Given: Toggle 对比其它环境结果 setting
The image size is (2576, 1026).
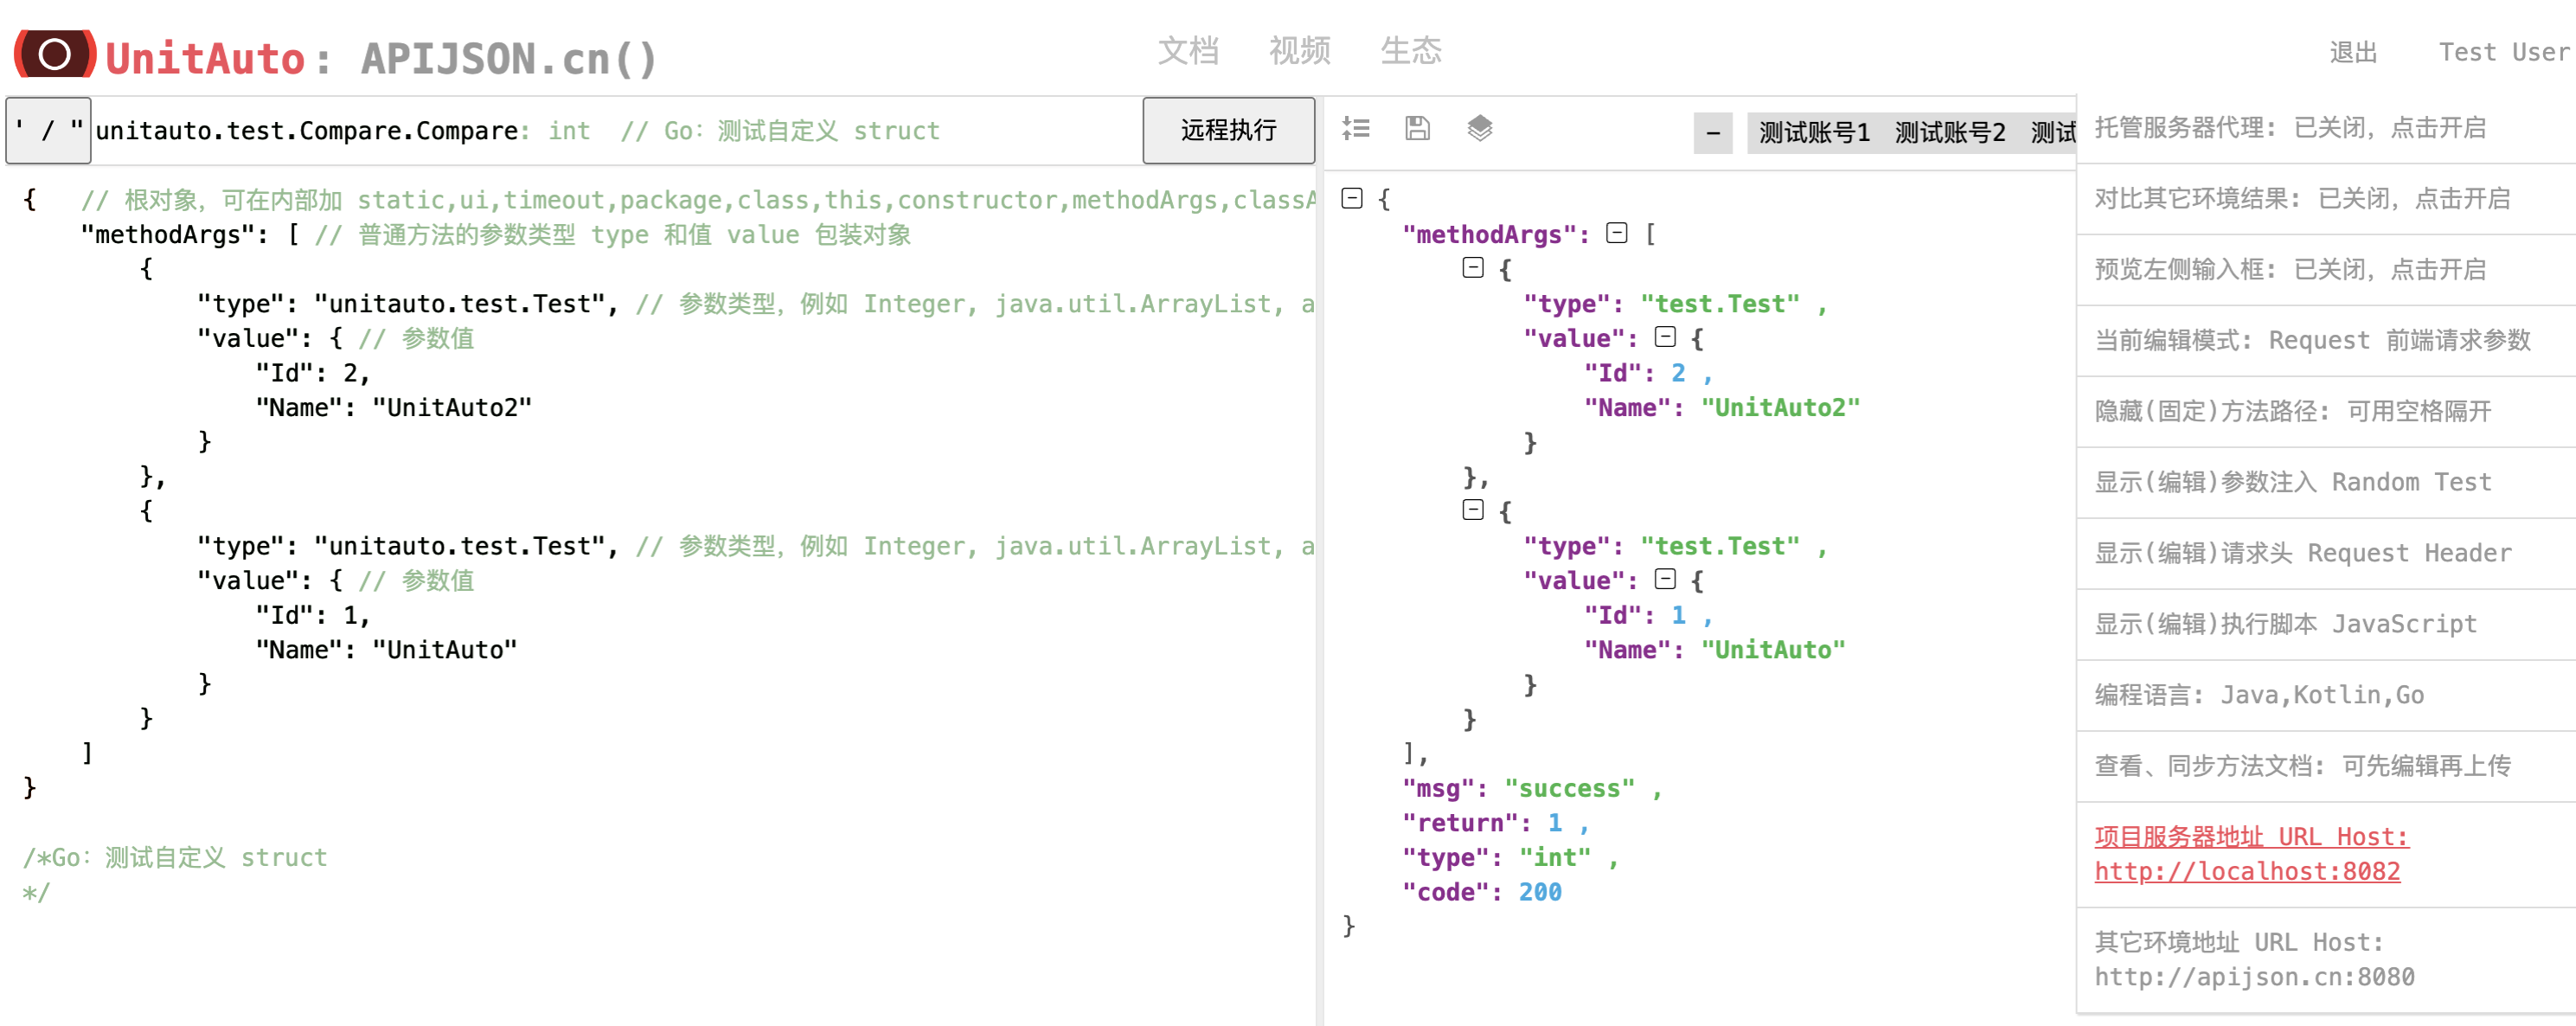Looking at the screenshot, I should coord(2326,199).
